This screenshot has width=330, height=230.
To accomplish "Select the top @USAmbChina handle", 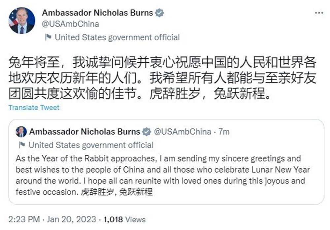I will click(x=70, y=24).
